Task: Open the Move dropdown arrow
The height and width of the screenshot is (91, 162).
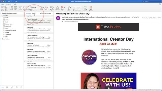Action: click(43, 8)
